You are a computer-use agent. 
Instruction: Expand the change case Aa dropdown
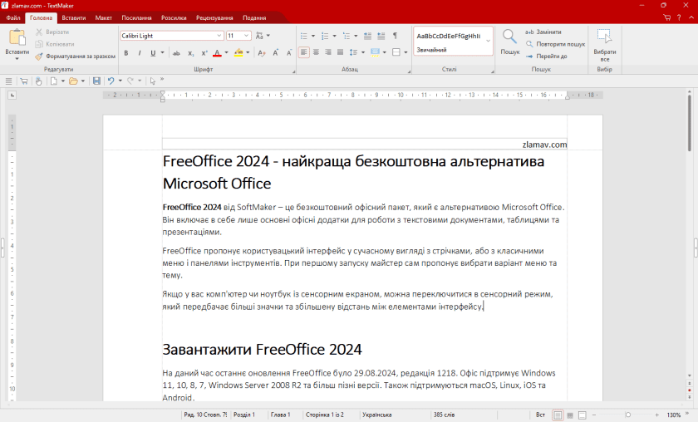pyautogui.click(x=268, y=36)
